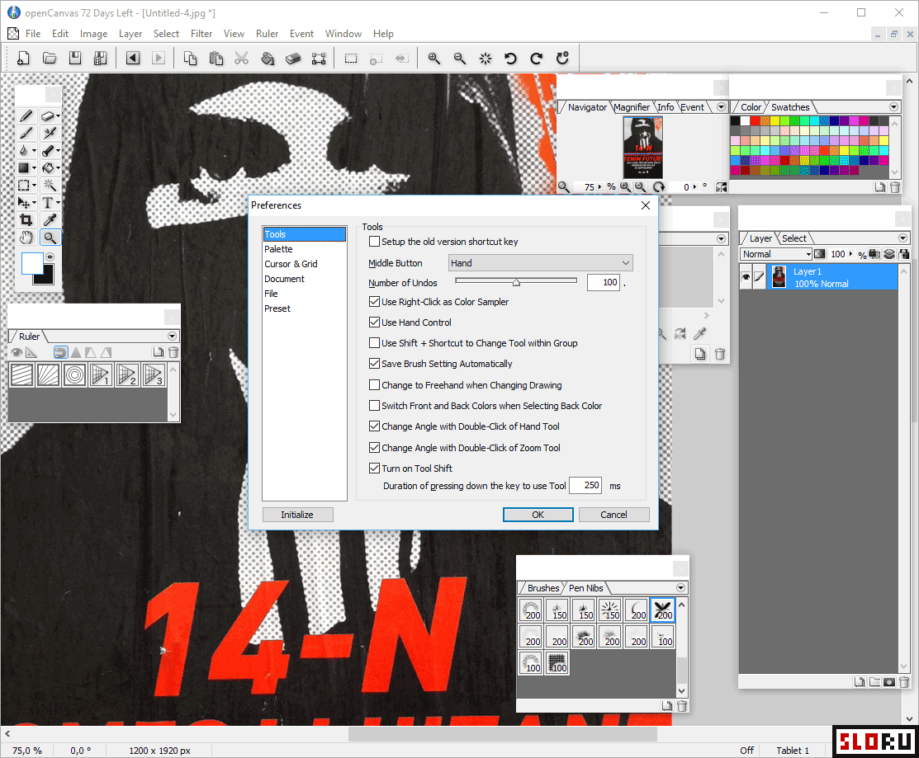Image resolution: width=919 pixels, height=758 pixels.
Task: Click the New file icon in toolbar
Action: tap(23, 59)
